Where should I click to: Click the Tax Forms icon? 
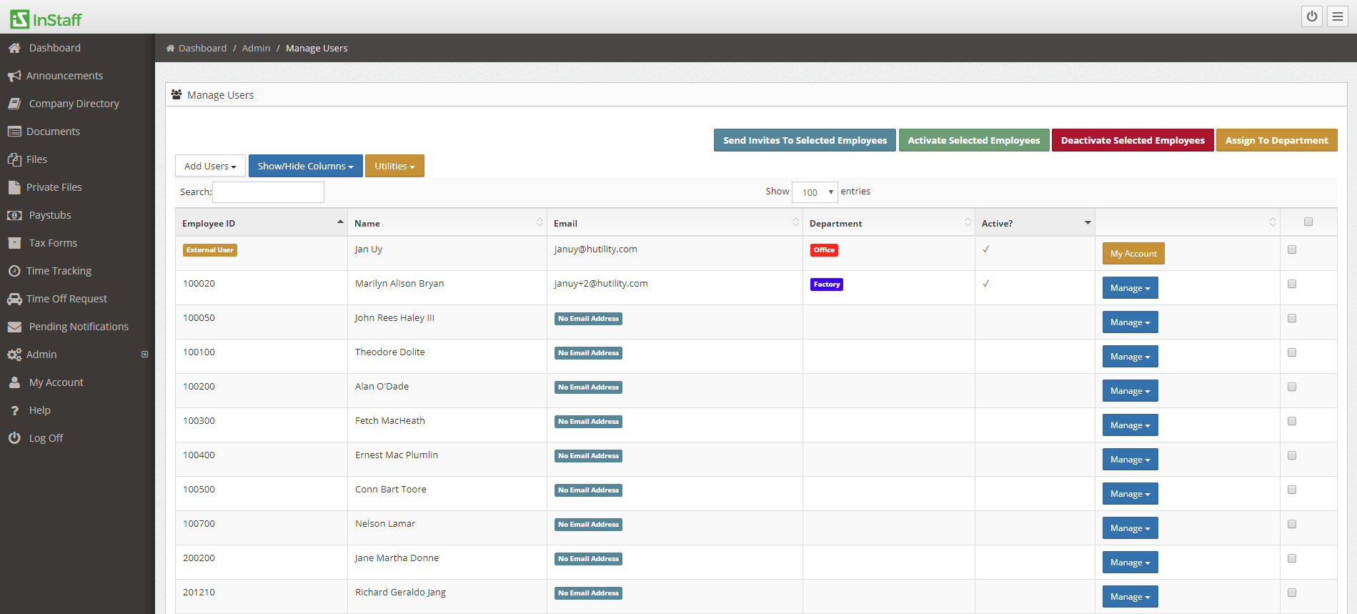coord(14,243)
